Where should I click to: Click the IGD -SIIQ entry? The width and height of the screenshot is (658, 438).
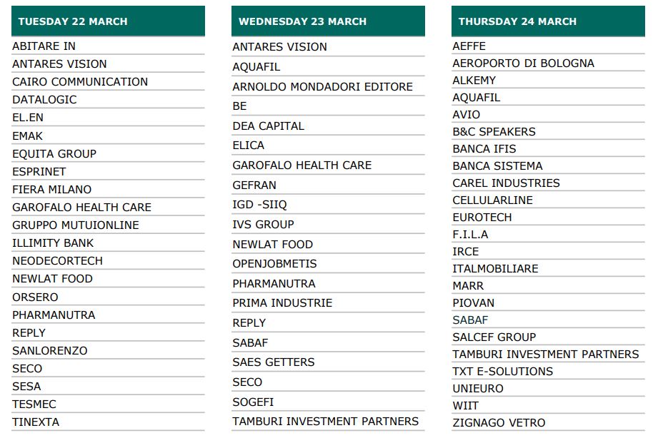(259, 205)
